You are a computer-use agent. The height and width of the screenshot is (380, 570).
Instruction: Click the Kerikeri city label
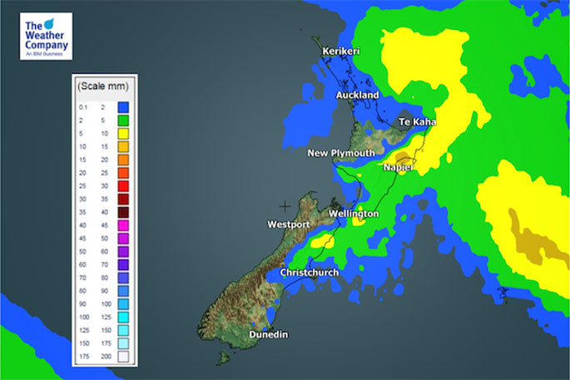click(x=341, y=52)
